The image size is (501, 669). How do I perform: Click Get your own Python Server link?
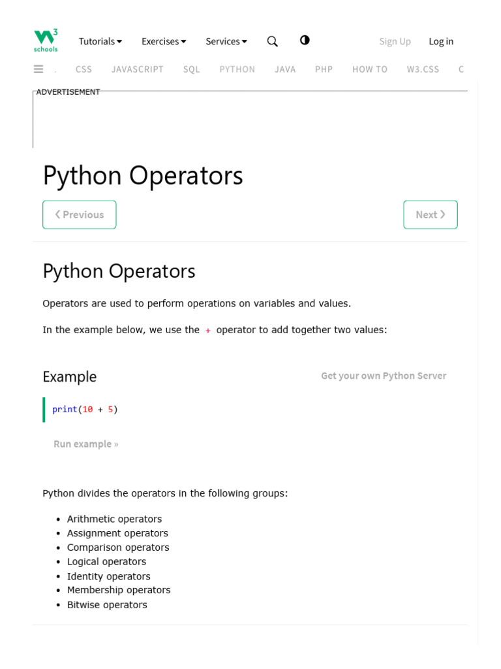[384, 376]
